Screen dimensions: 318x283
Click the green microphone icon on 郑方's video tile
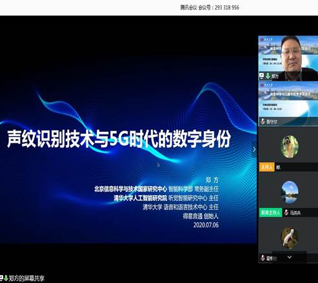(x=268, y=76)
